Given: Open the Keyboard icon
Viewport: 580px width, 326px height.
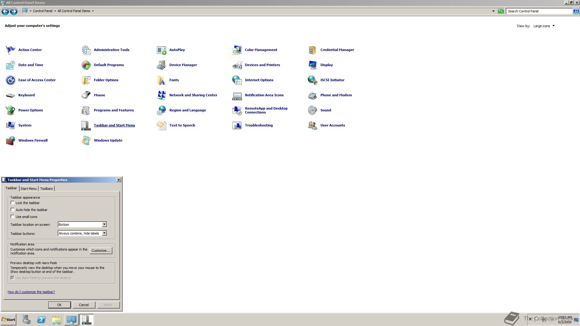Looking at the screenshot, I should [x=11, y=95].
